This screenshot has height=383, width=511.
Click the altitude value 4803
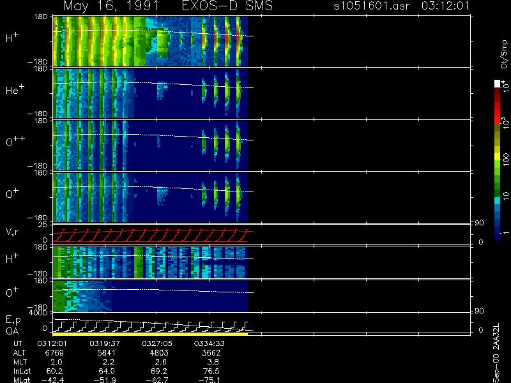click(158, 353)
